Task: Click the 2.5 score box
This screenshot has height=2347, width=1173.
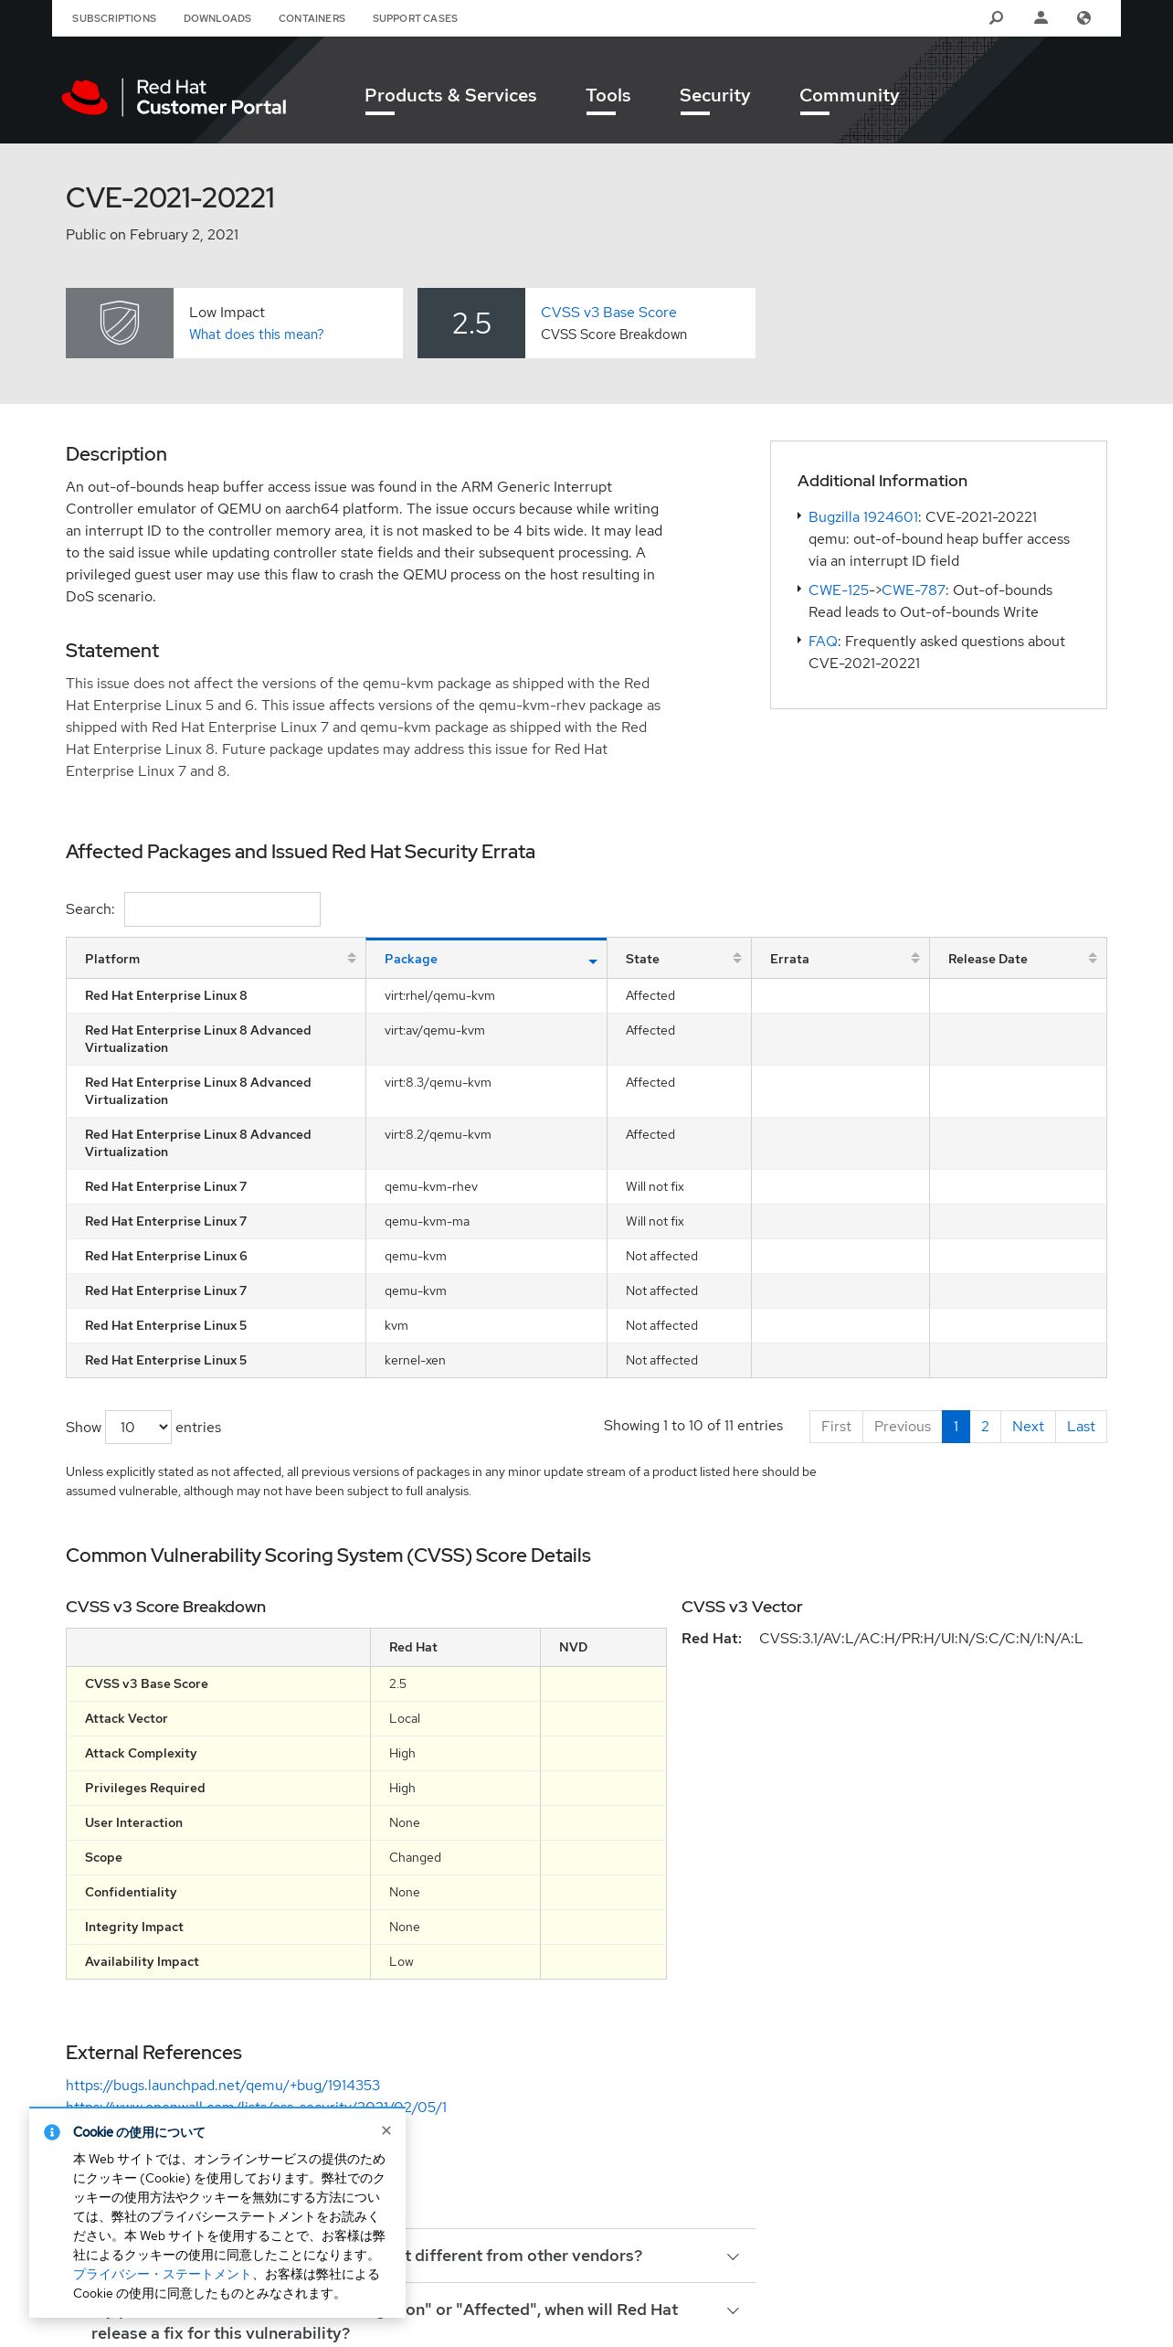Action: point(471,323)
